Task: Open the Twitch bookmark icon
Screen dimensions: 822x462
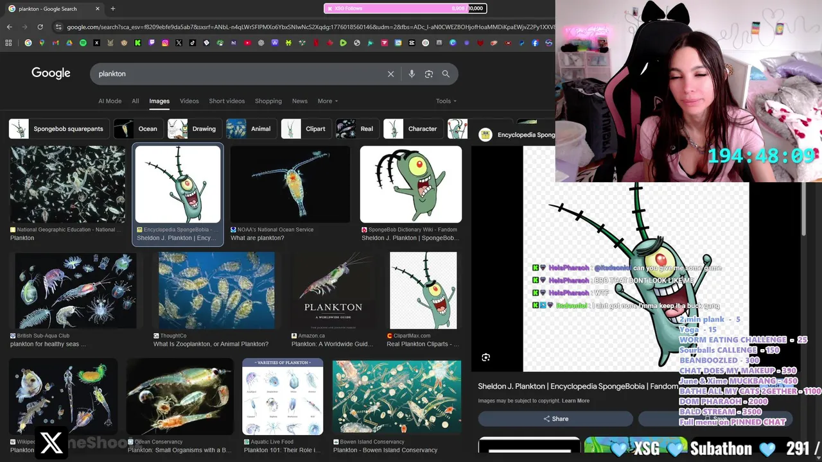Action: (152, 43)
